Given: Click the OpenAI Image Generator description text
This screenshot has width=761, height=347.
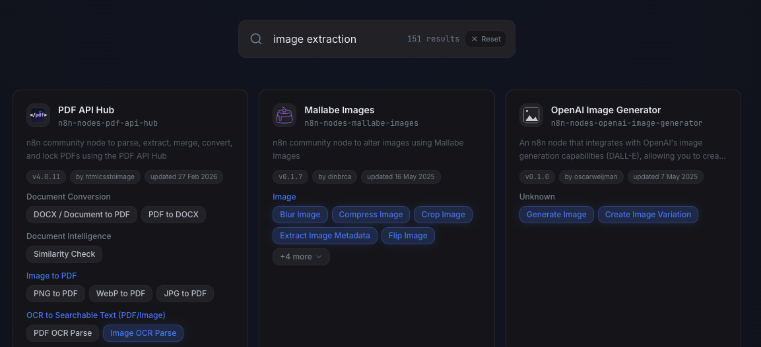Looking at the screenshot, I should (622, 149).
